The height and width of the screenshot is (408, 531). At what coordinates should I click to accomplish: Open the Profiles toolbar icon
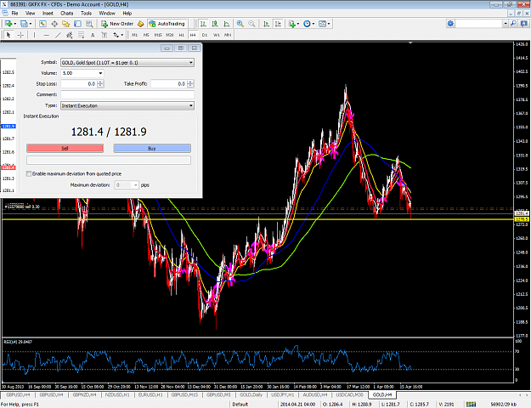24,24
